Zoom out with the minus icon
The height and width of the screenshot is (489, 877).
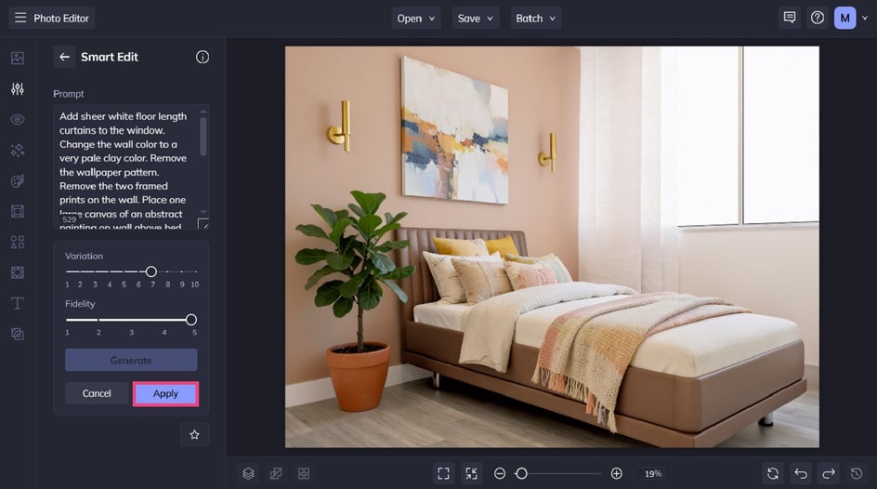(x=500, y=474)
